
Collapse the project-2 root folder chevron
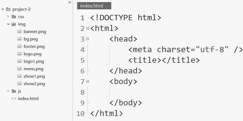3,9
